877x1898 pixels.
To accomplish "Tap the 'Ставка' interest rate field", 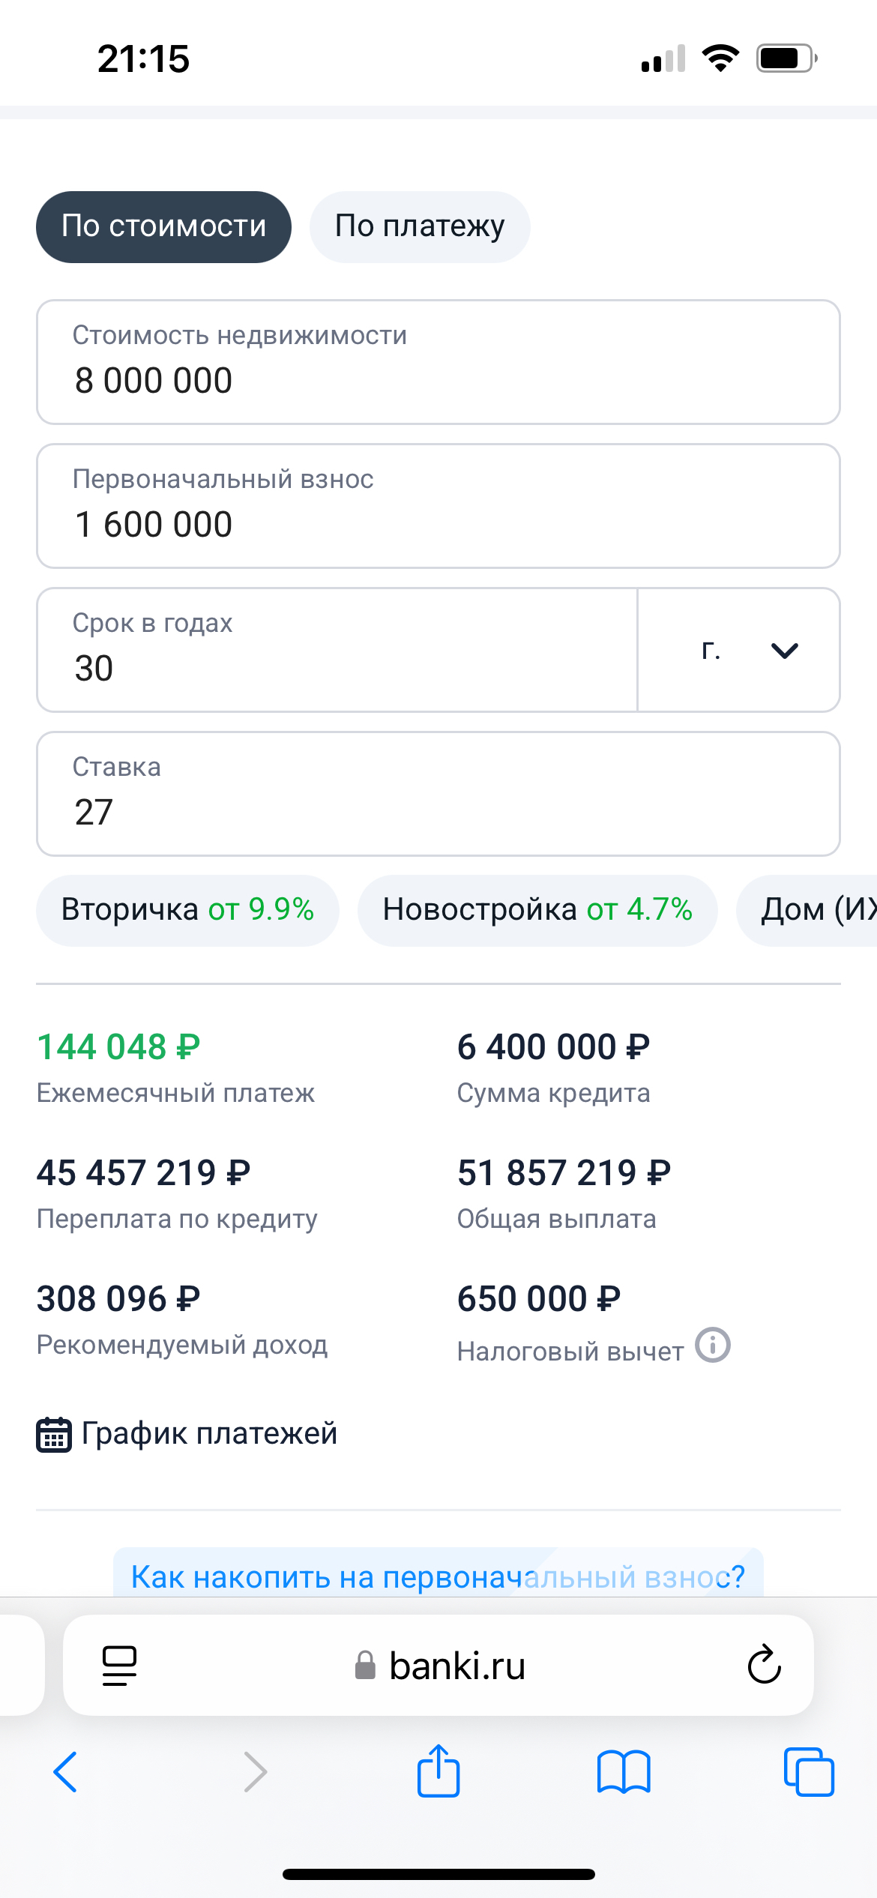I will pos(438,795).
